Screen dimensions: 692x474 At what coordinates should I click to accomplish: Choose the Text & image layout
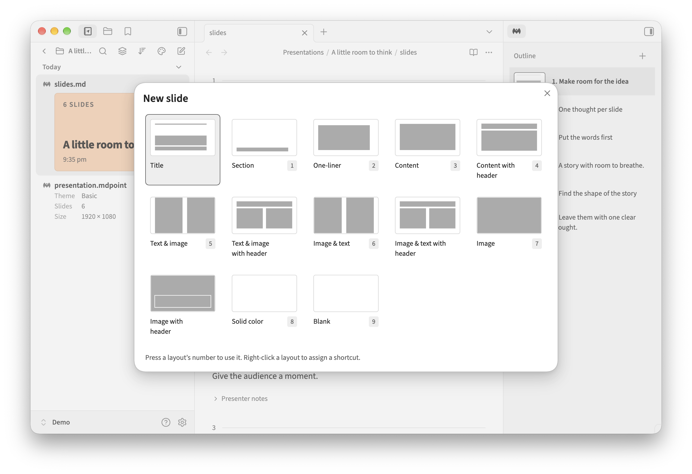(x=183, y=228)
